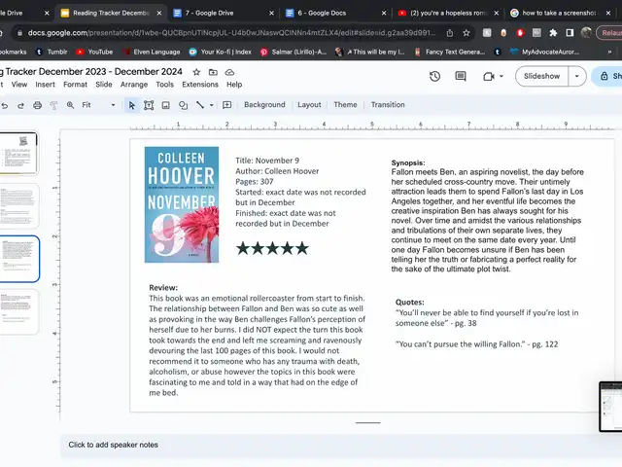Click the Select cursor arrow tool
622x467 pixels.
[132, 105]
